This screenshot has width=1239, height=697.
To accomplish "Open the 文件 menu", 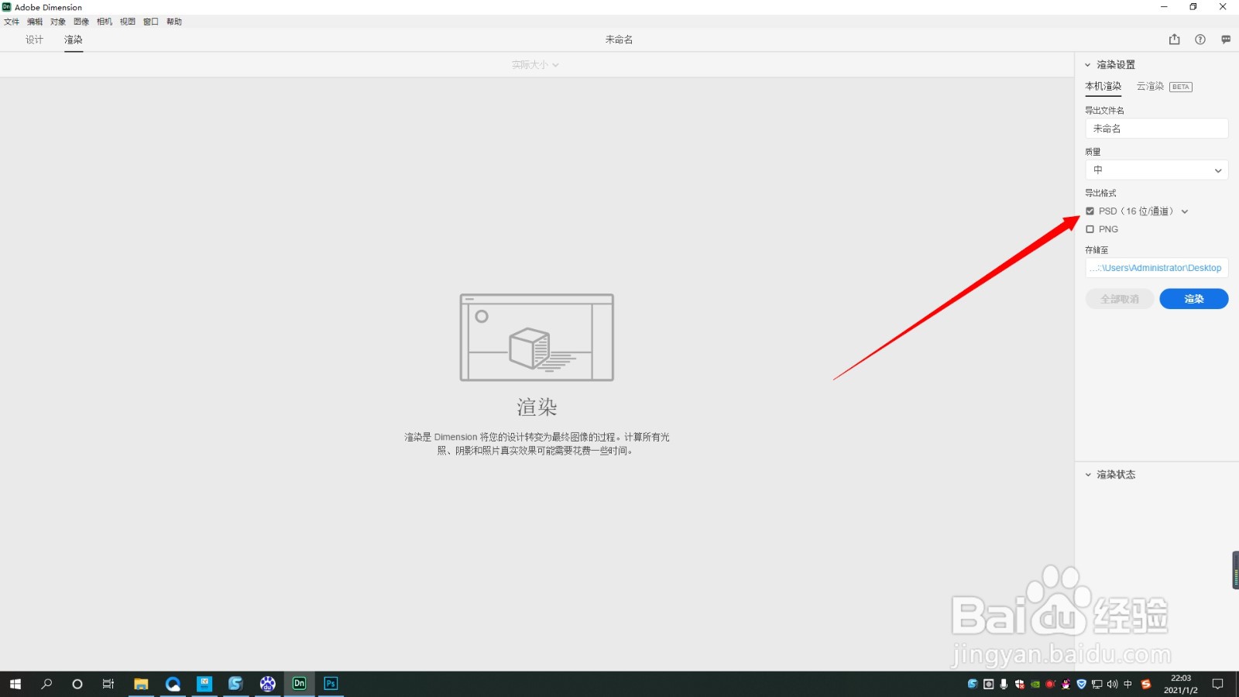I will click(12, 22).
